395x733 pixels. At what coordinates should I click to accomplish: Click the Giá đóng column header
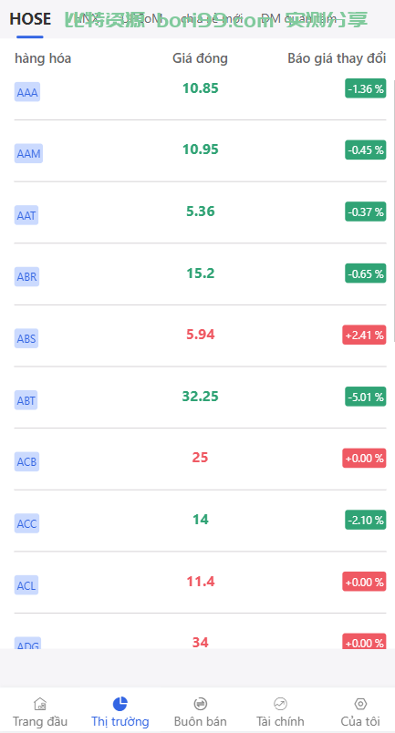201,58
